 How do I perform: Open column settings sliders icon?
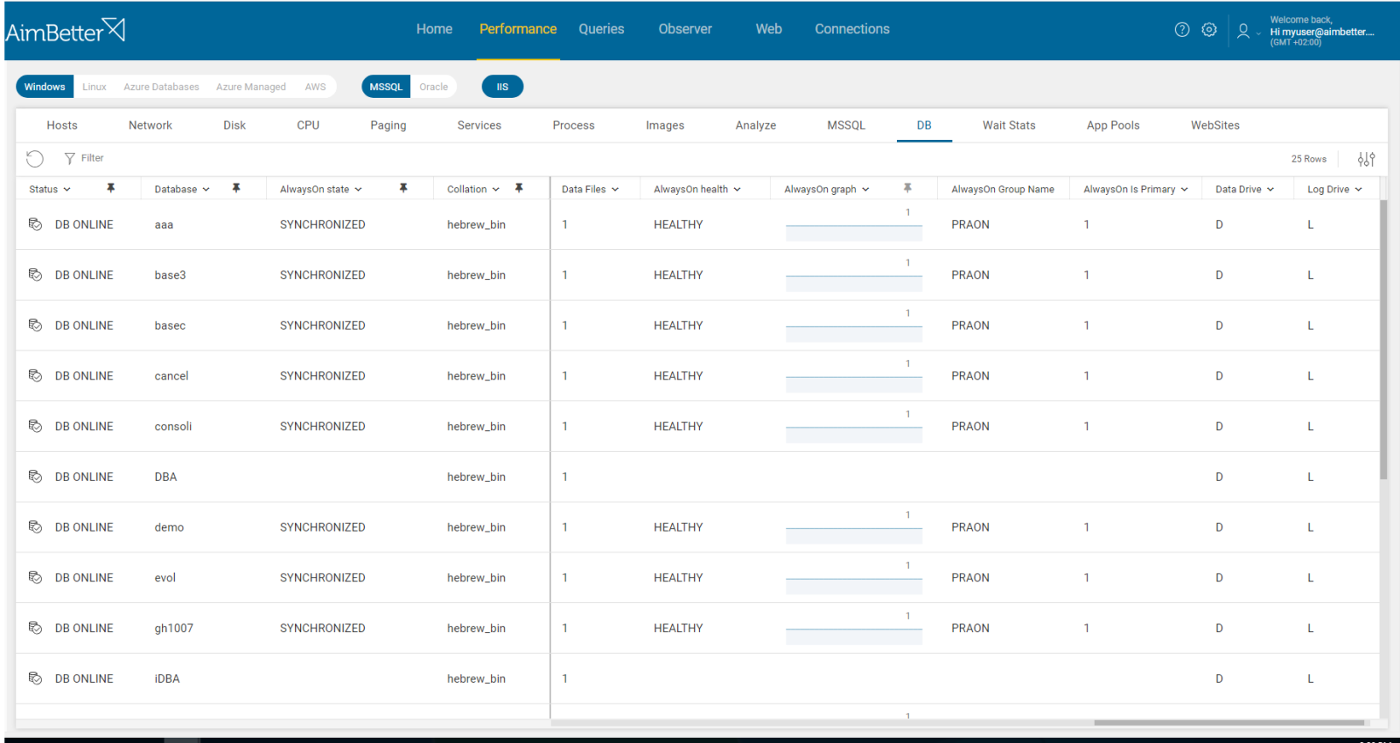(1366, 159)
